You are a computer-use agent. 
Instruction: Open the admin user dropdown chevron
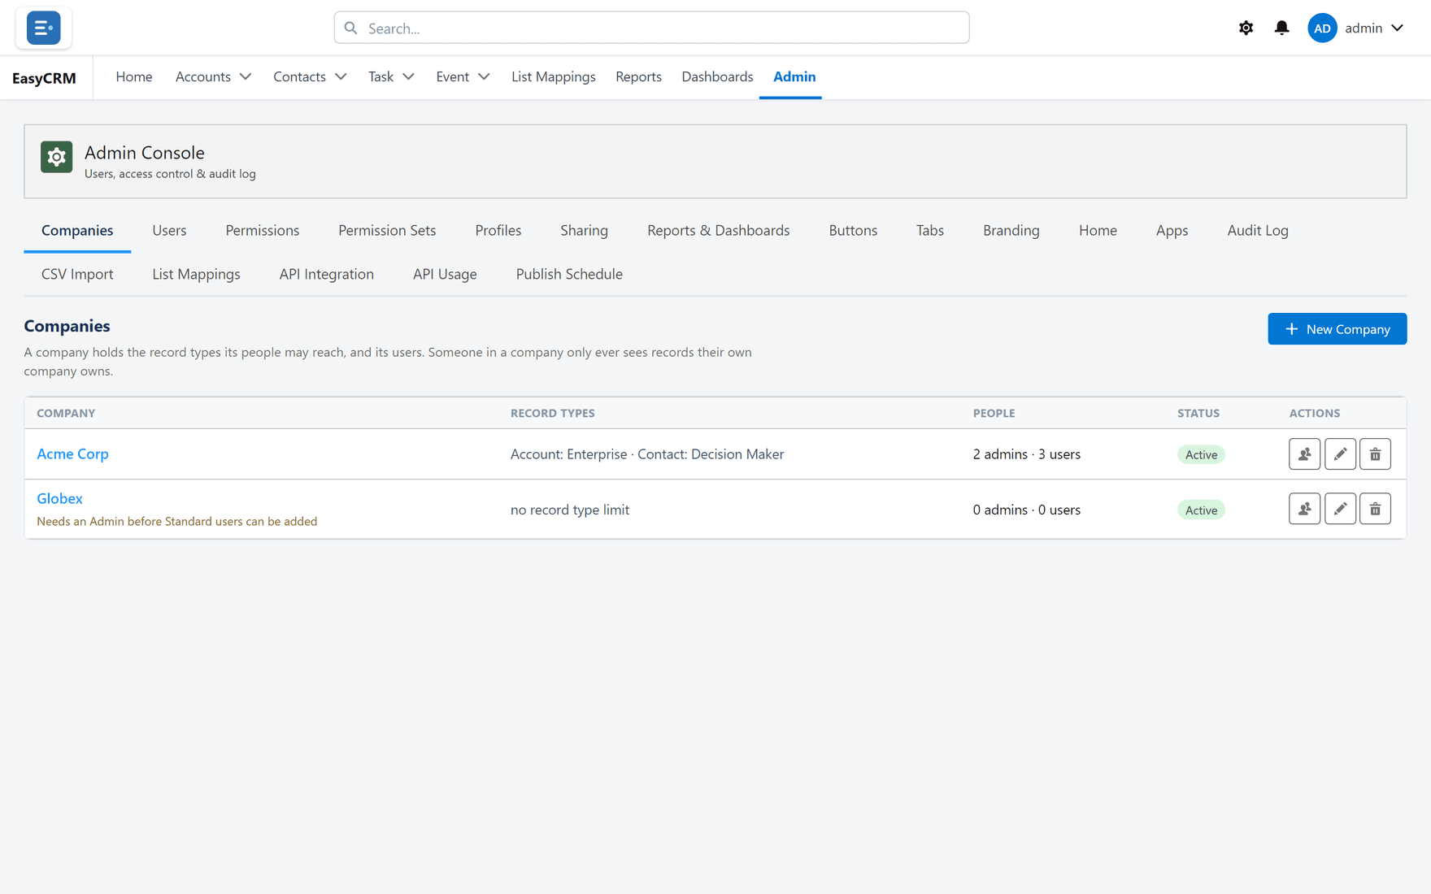(1397, 28)
